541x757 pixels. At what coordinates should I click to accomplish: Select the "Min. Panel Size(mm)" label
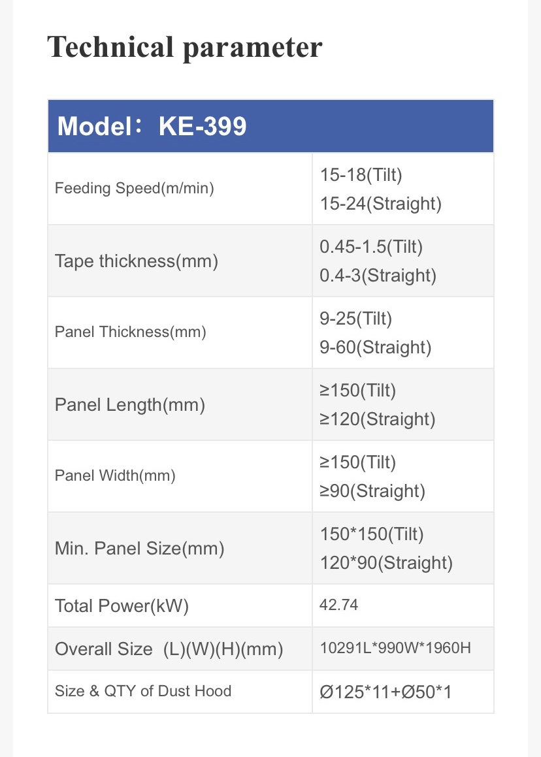tap(140, 549)
